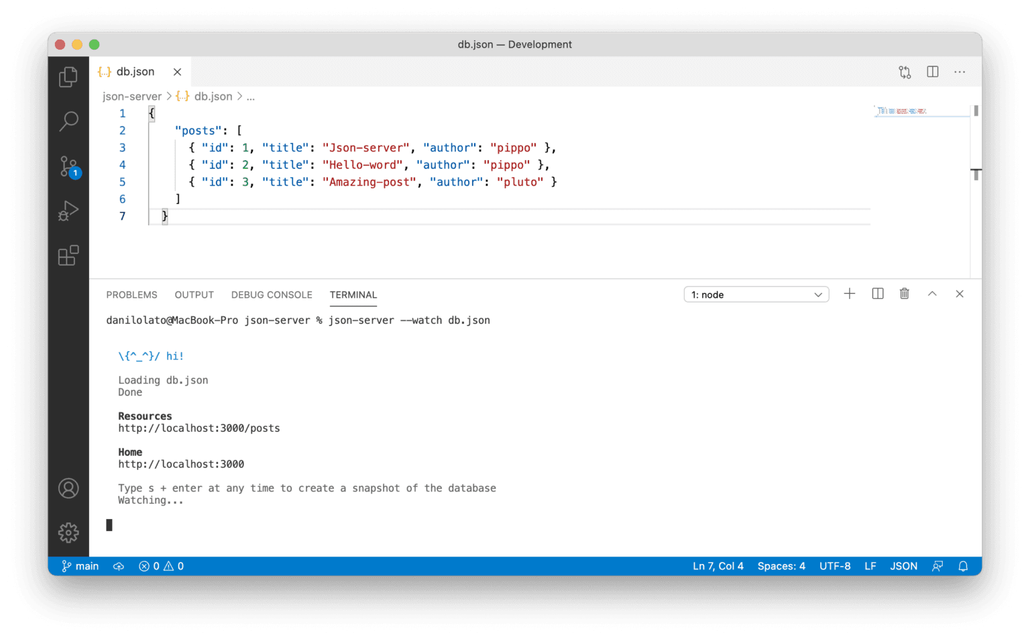Screen dimensions: 1030x639
Task: Kill terminal with trash icon
Action: tap(905, 294)
